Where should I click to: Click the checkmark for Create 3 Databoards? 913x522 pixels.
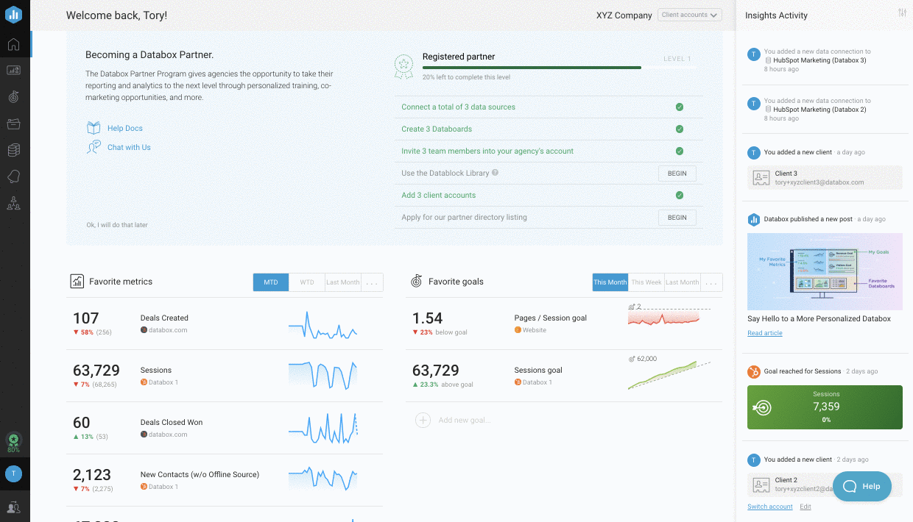pos(679,129)
